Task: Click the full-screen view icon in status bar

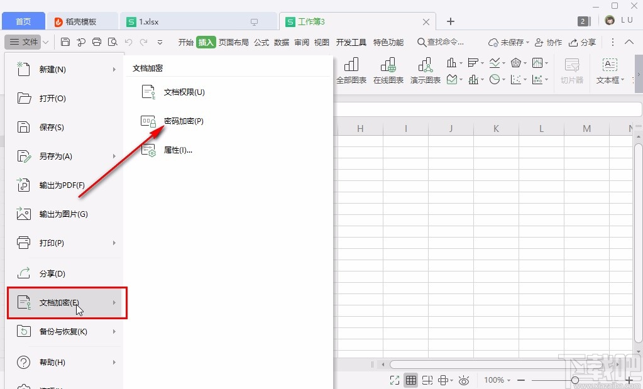Action: 393,380
